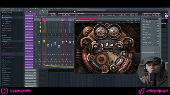
Task: Click the plugin window settings gear icon
Action: point(77,21)
